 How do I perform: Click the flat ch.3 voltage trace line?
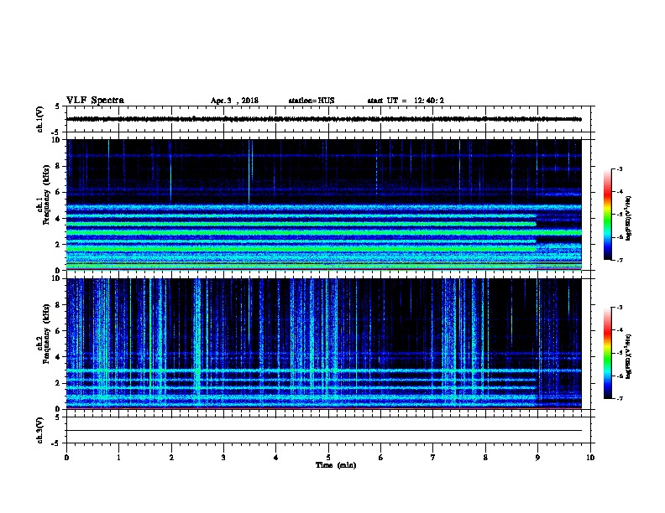tap(324, 431)
